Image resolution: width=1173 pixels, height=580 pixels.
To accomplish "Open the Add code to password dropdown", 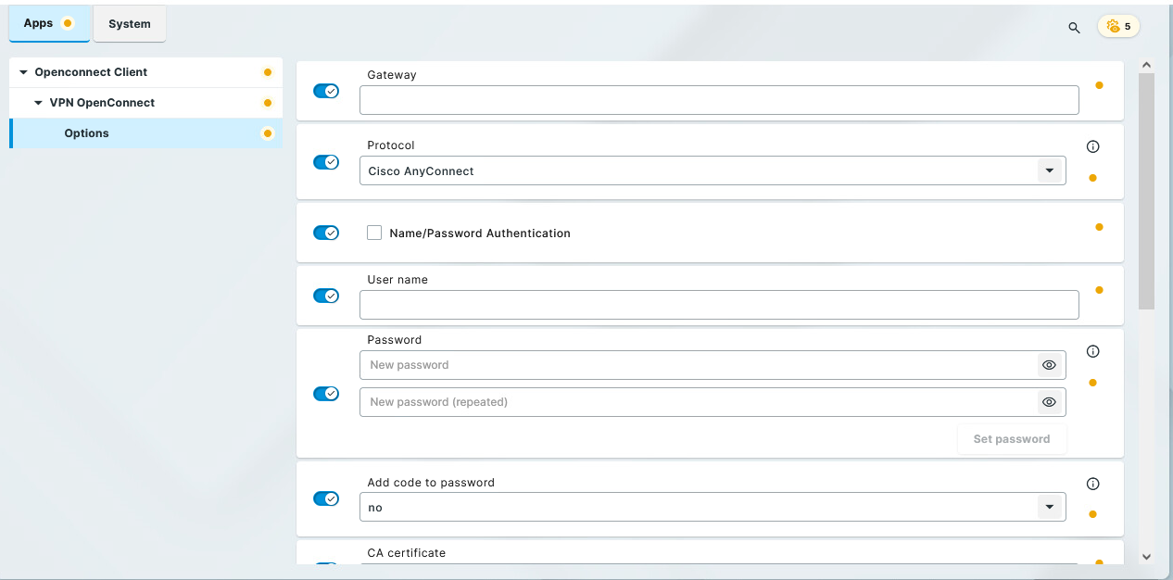I will (x=1050, y=507).
